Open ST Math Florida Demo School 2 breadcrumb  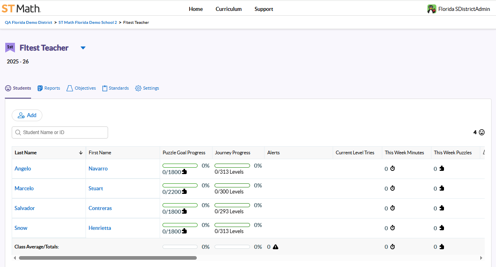tap(88, 23)
